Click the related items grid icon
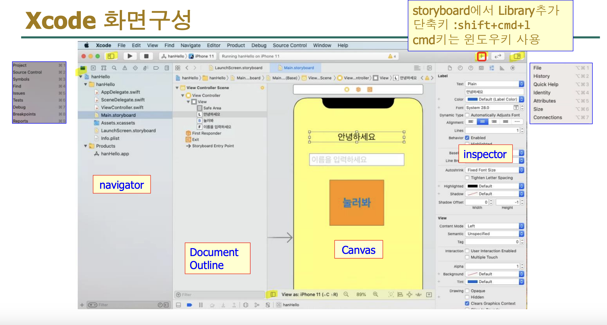The height and width of the screenshot is (325, 607). [178, 68]
